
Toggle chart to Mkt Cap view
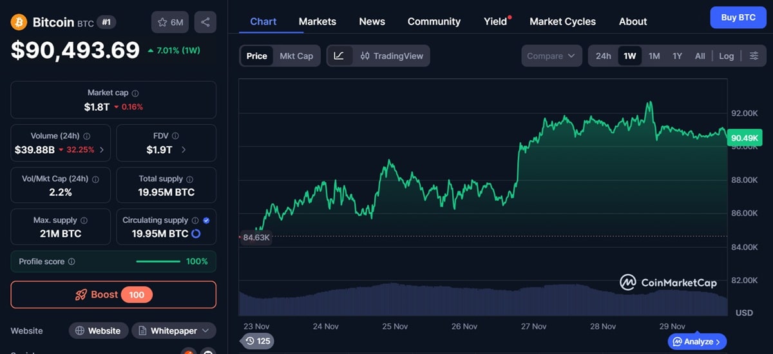pyautogui.click(x=296, y=56)
